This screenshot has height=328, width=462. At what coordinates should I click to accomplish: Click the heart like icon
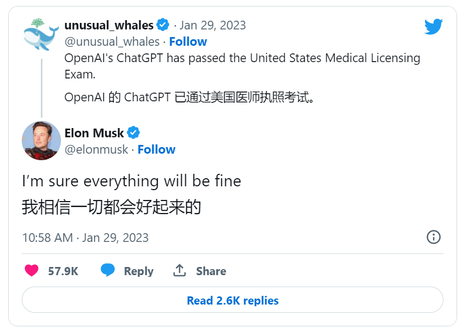click(x=32, y=271)
